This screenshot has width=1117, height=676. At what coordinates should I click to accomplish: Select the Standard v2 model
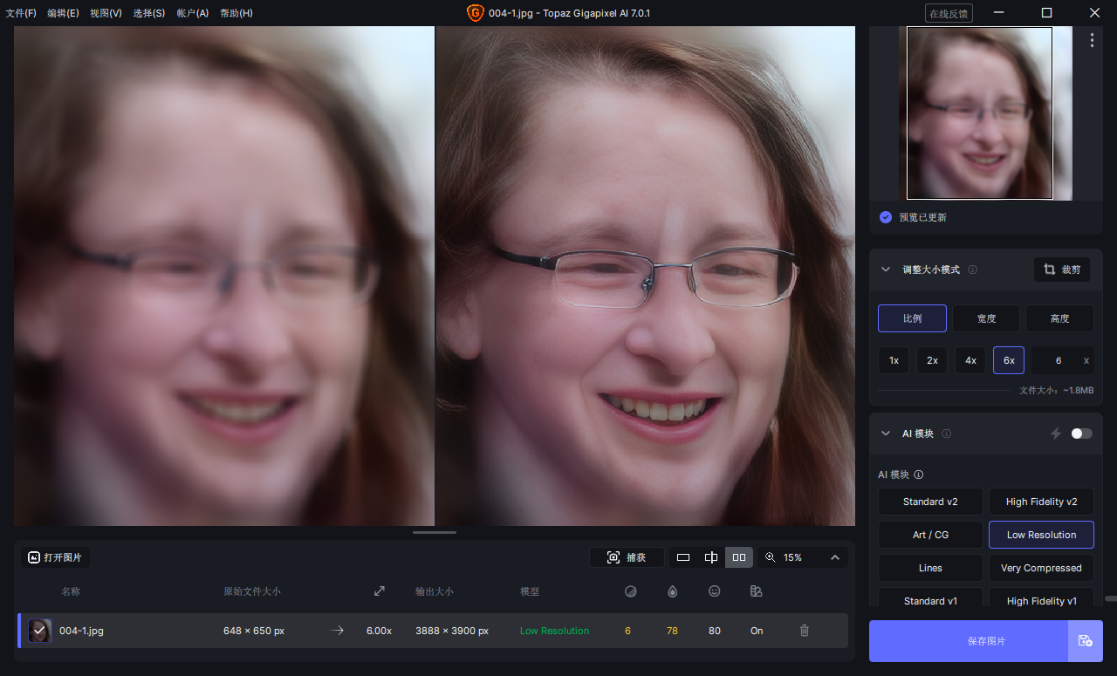(x=930, y=502)
